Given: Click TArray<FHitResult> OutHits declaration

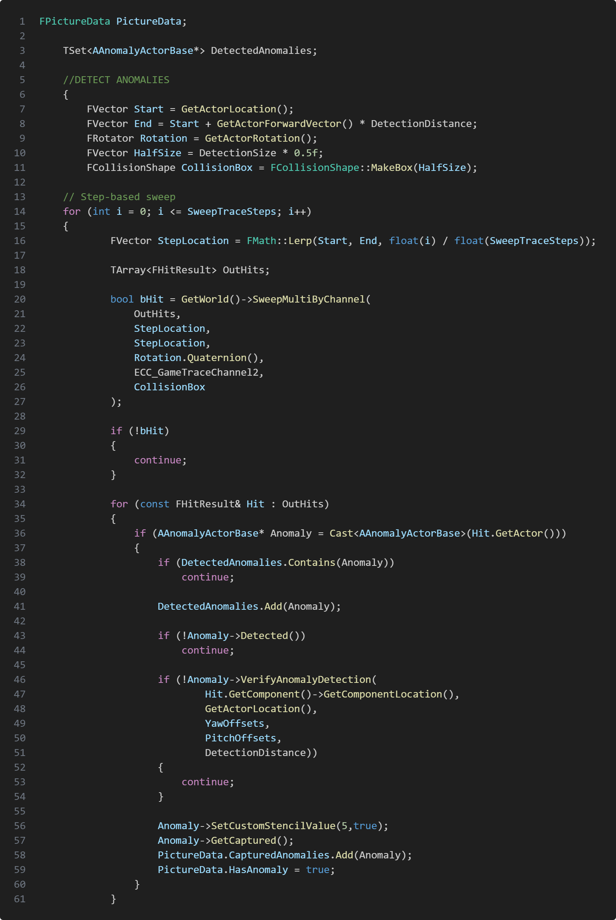Looking at the screenshot, I should (190, 270).
